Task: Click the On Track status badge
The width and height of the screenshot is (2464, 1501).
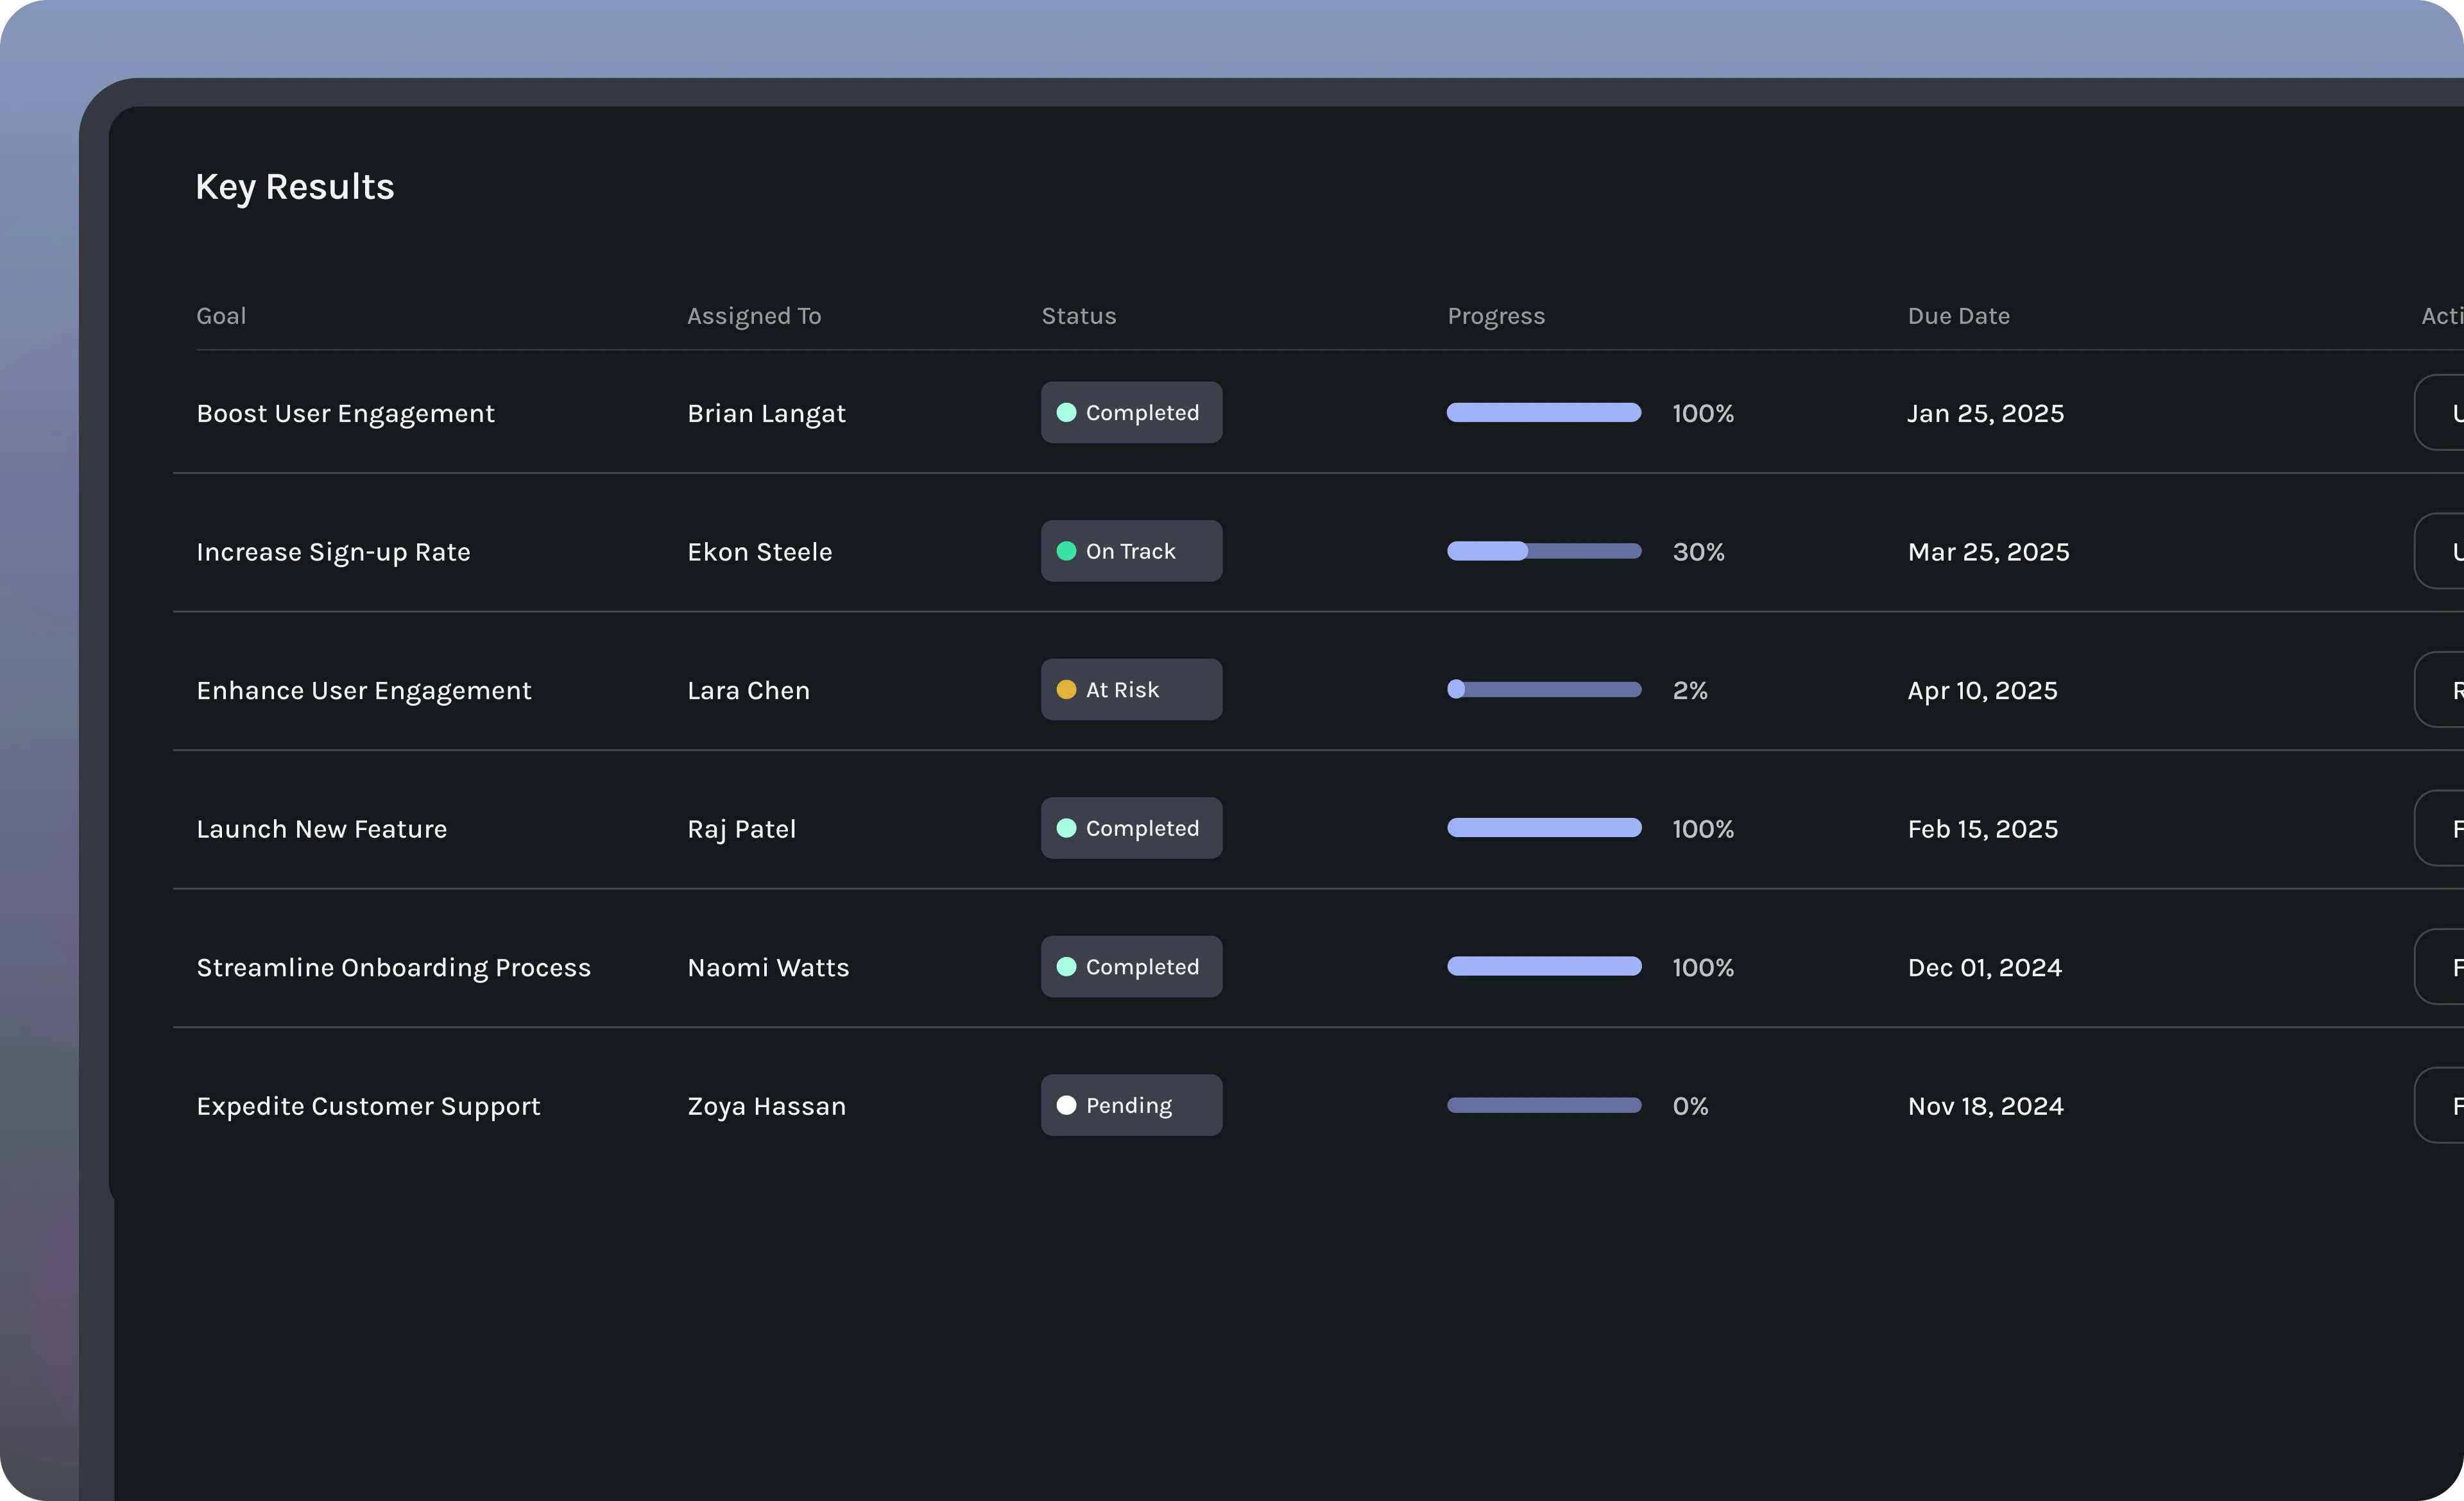Action: (x=1131, y=552)
